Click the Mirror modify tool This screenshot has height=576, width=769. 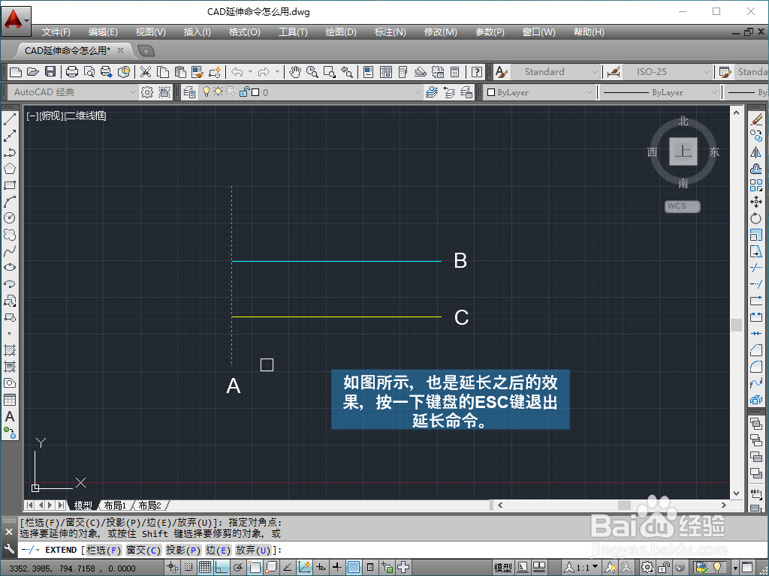(x=756, y=152)
